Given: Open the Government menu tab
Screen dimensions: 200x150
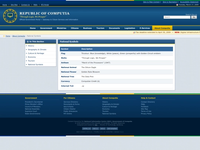Looking at the screenshot, I should 46,28.
